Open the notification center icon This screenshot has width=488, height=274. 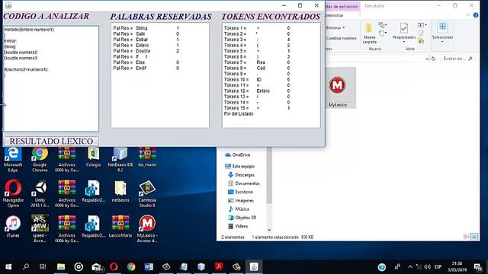click(x=478, y=267)
